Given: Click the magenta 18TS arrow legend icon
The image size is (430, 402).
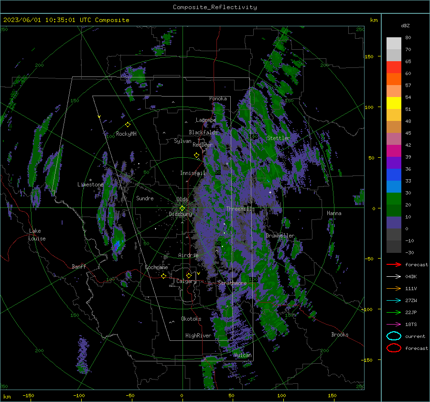Looking at the screenshot, I should (x=394, y=325).
